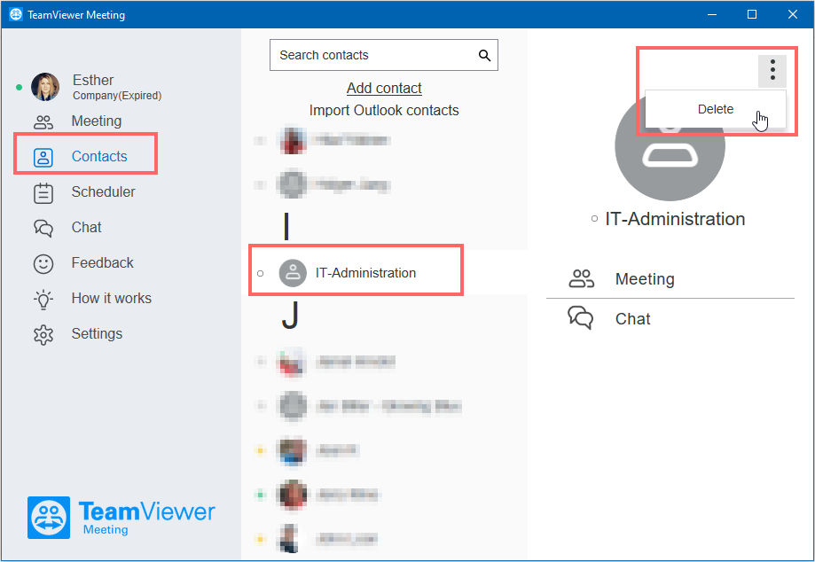Screen dimensions: 815x562
Task: Open the How it works lightbulb
Action: tap(43, 300)
